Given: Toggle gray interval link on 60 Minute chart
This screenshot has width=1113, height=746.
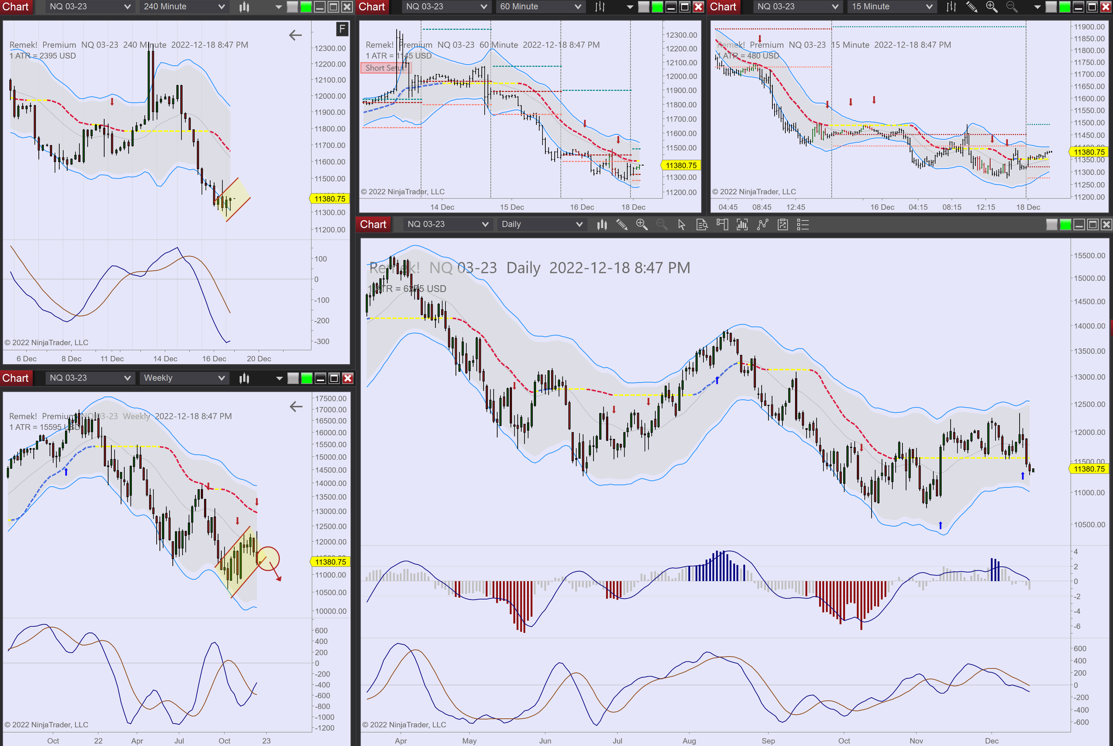Looking at the screenshot, I should (643, 7).
